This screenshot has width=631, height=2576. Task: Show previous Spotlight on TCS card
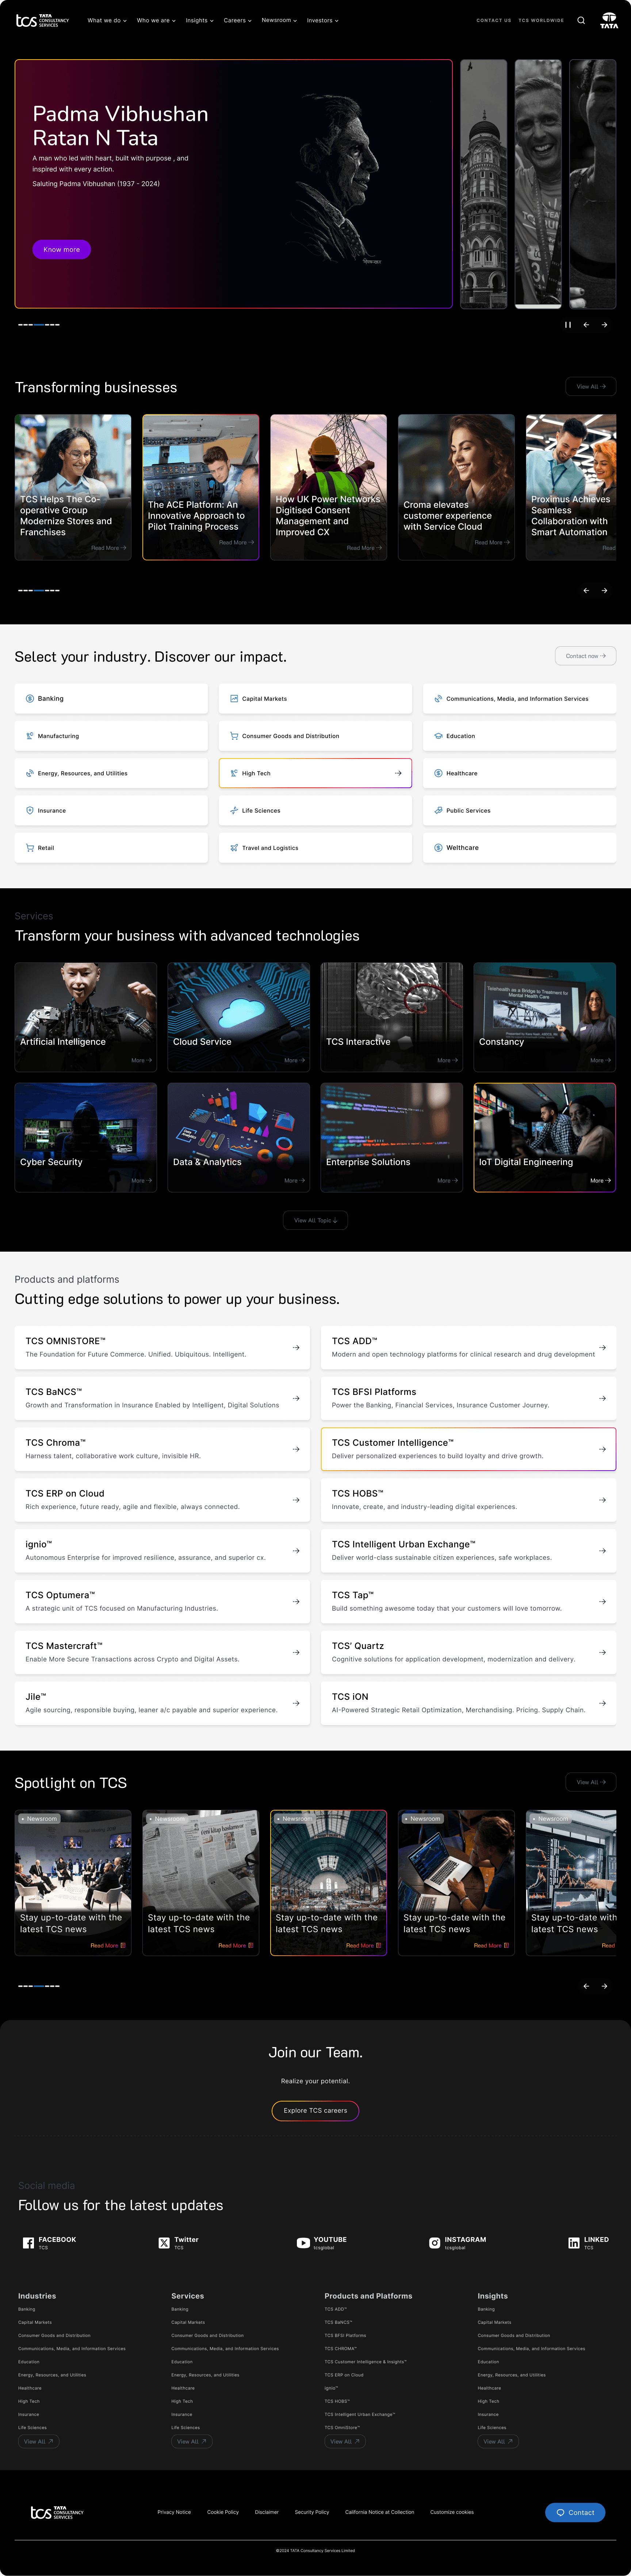pyautogui.click(x=586, y=1986)
